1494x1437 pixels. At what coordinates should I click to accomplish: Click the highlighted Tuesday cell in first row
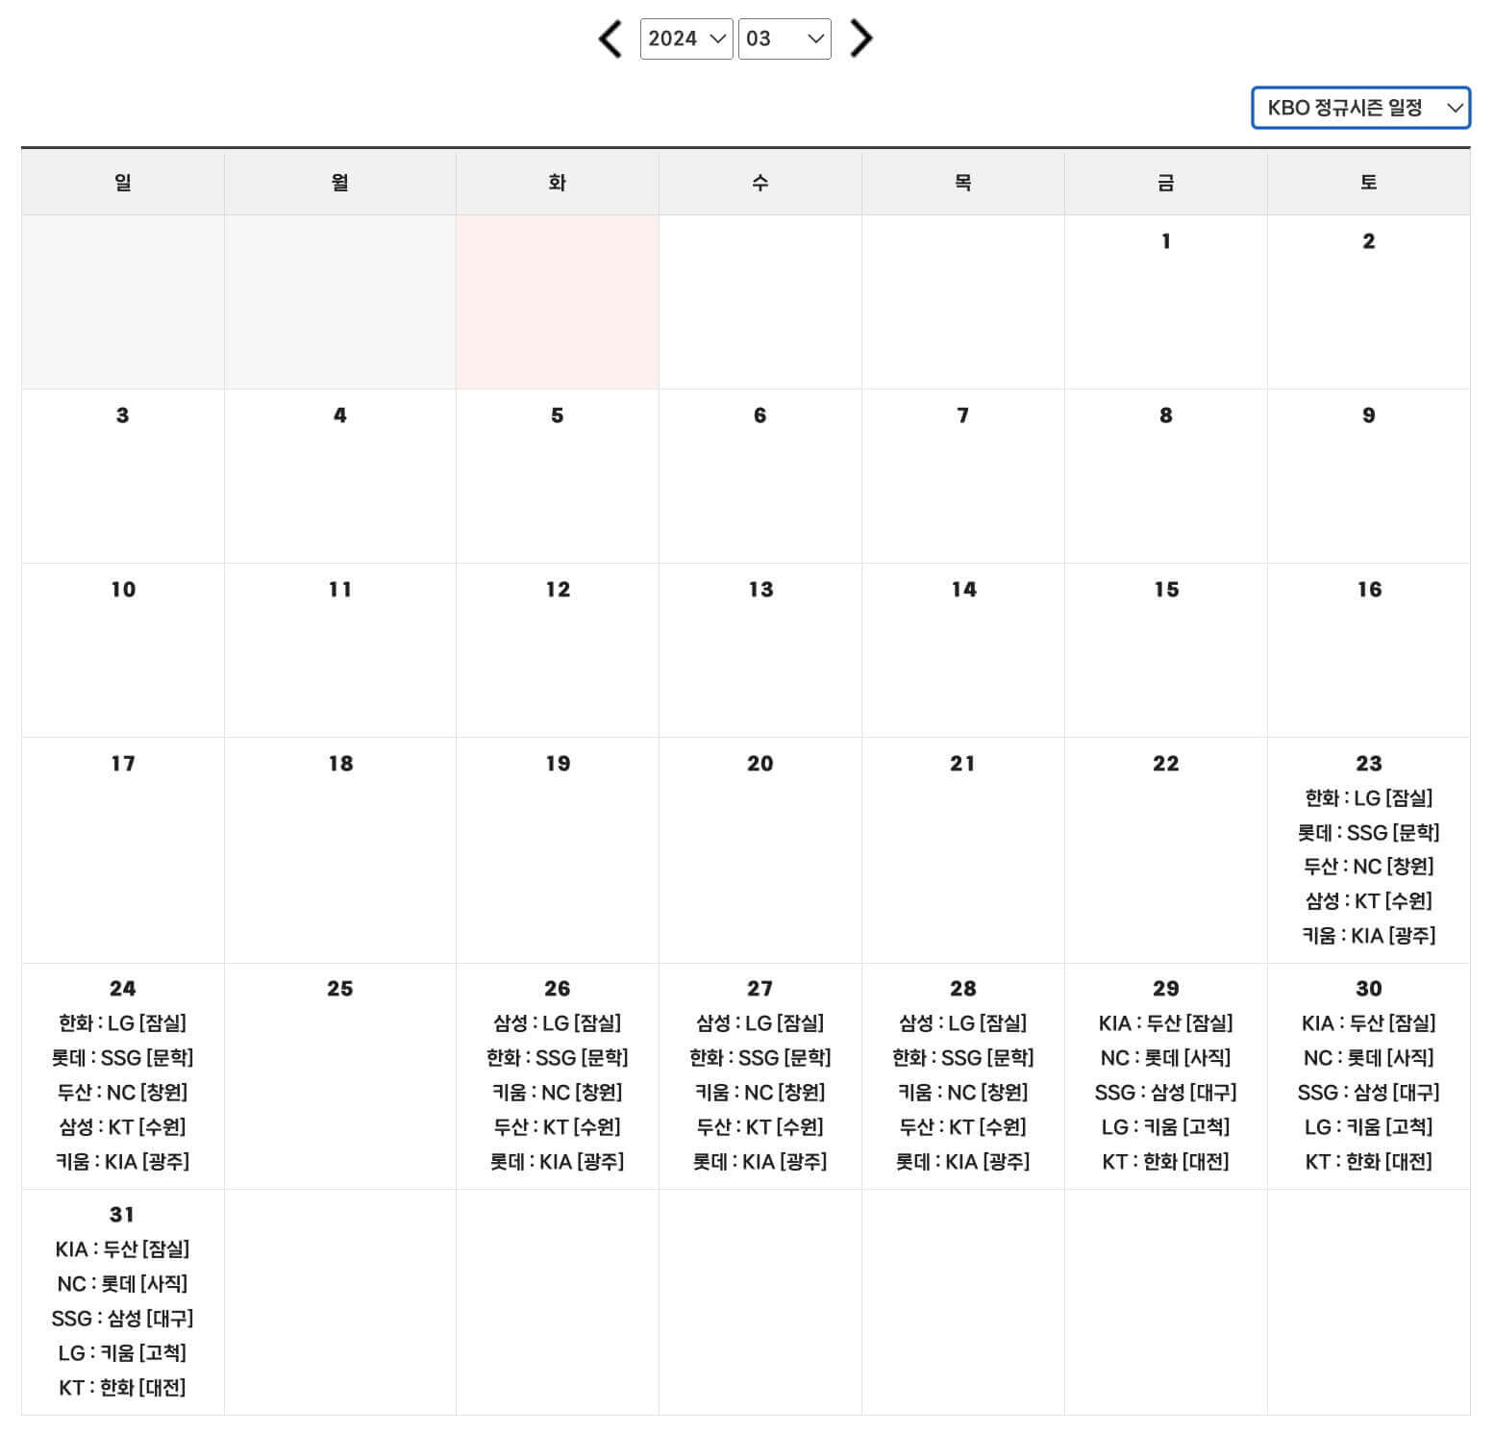click(558, 298)
